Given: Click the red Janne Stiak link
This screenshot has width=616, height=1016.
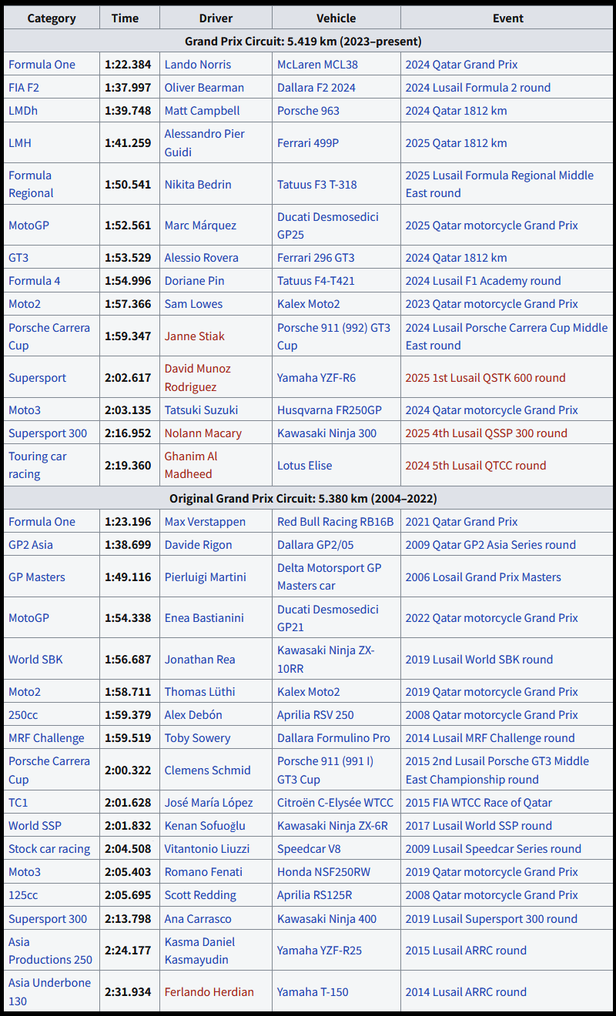Looking at the screenshot, I should (194, 336).
